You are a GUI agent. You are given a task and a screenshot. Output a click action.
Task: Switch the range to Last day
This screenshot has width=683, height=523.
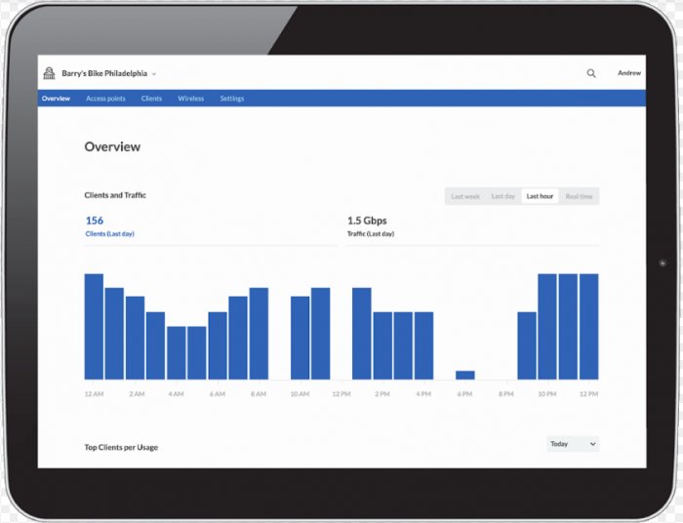[x=502, y=196]
